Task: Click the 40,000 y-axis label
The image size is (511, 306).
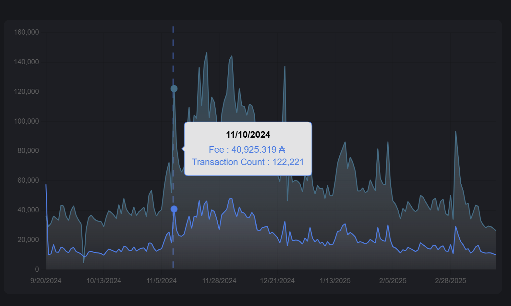Action: coord(28,210)
